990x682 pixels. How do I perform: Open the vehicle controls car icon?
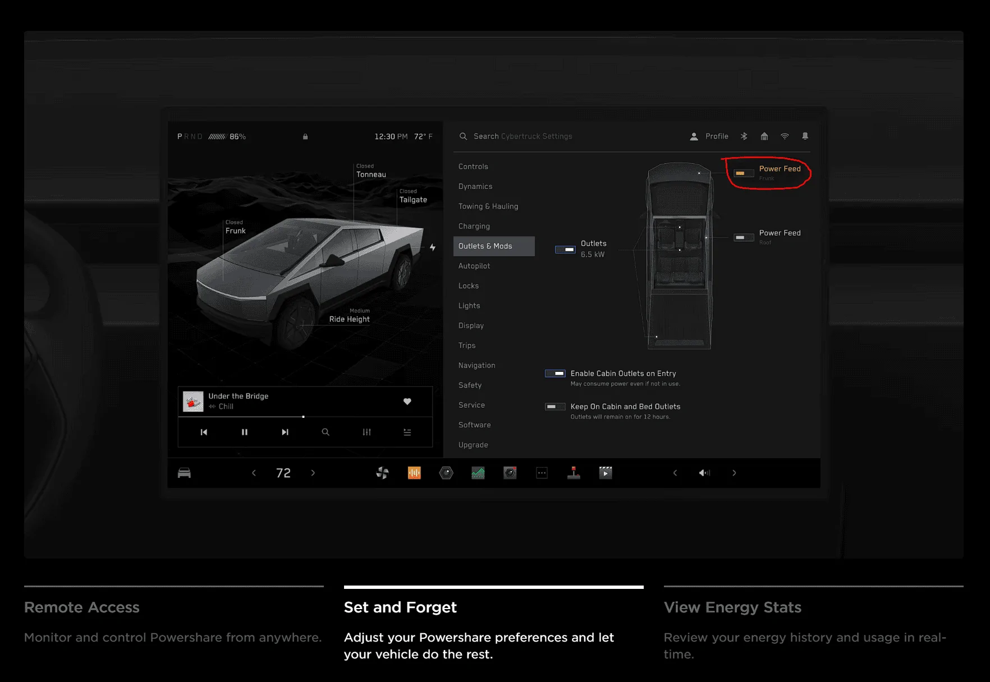point(184,473)
